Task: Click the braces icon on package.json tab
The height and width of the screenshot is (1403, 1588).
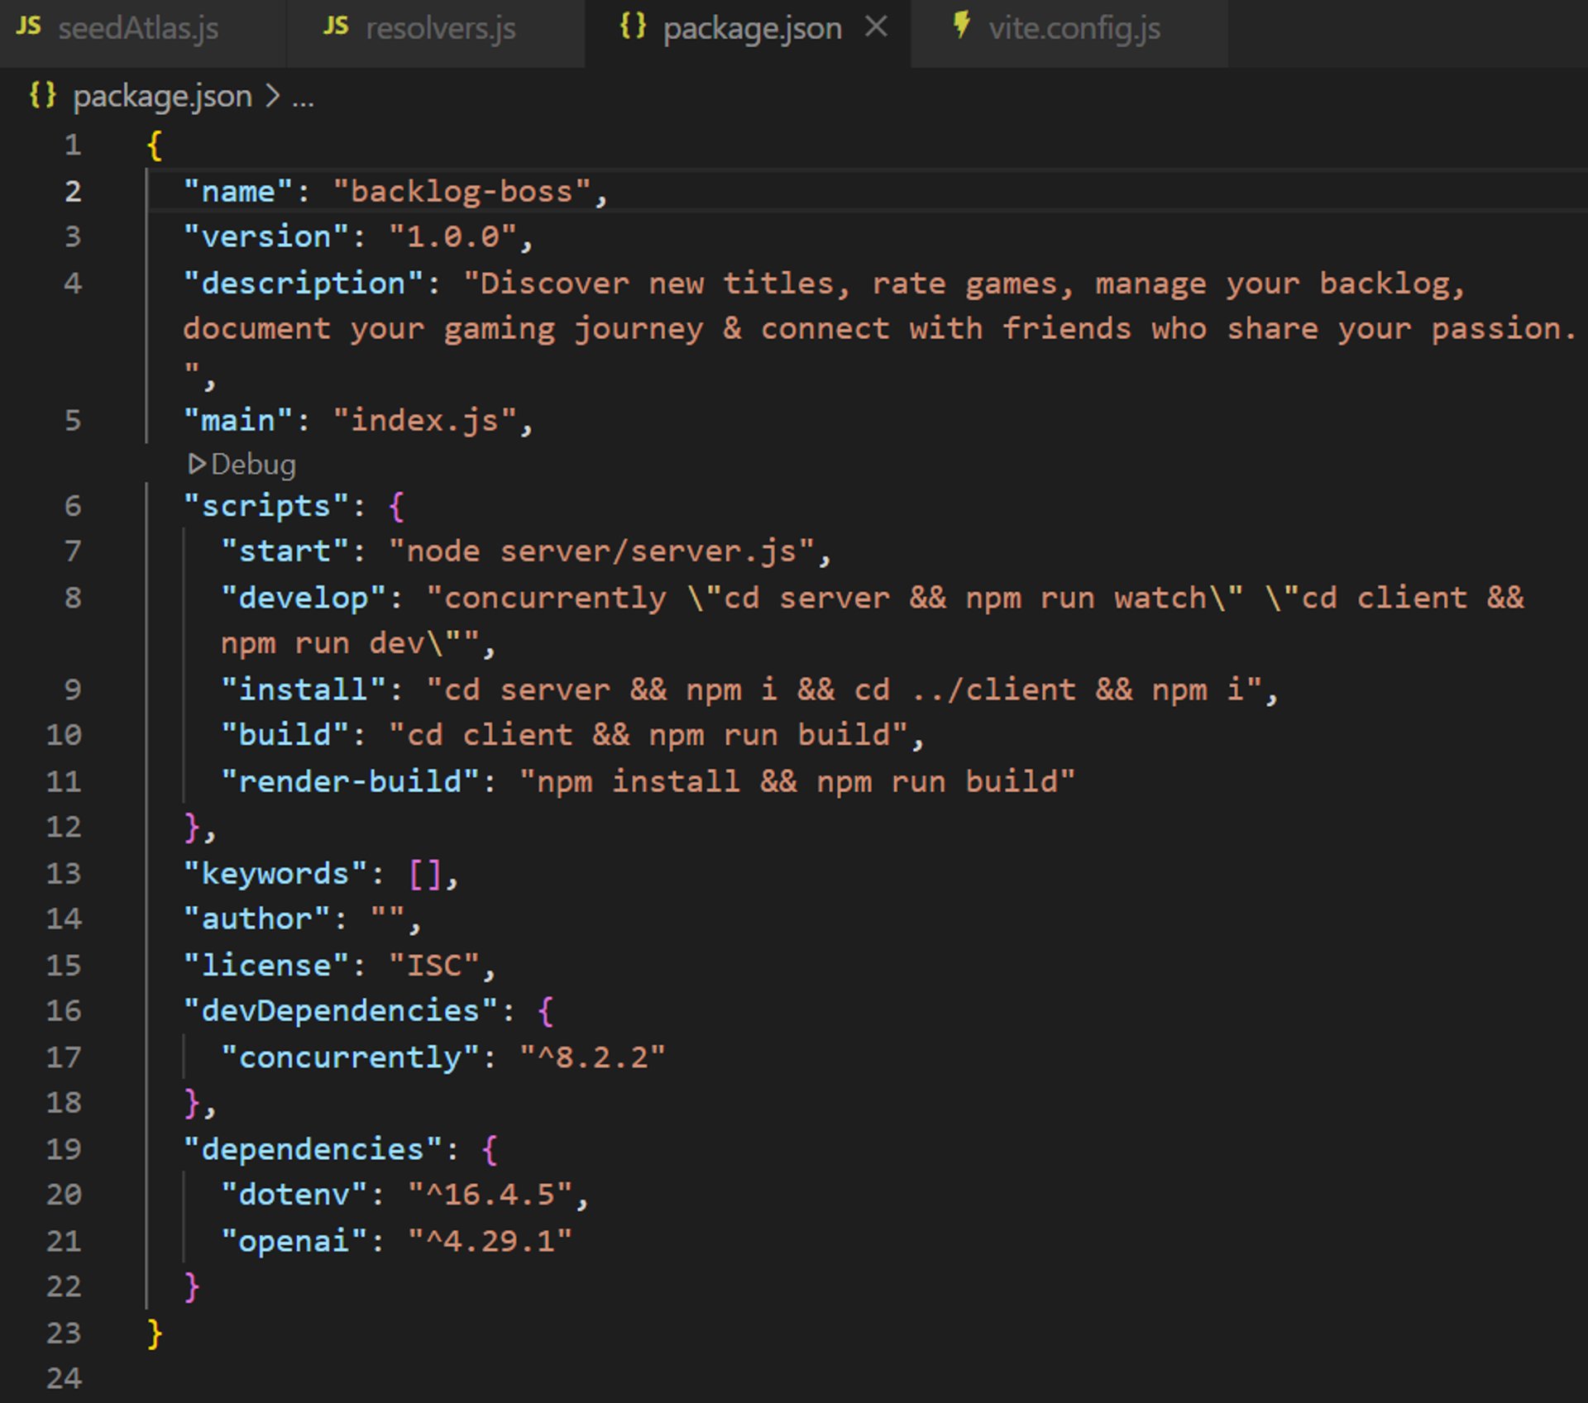Action: (x=633, y=26)
